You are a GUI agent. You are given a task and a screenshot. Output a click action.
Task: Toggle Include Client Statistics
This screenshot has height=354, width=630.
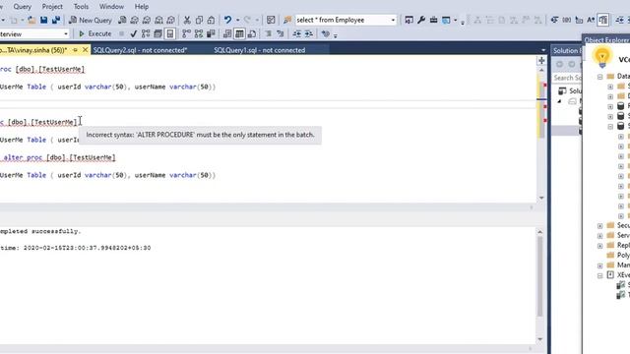coord(211,34)
